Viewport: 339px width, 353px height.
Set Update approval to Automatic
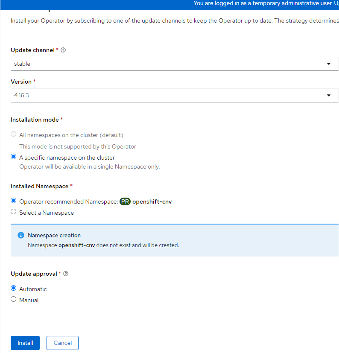coord(14,288)
